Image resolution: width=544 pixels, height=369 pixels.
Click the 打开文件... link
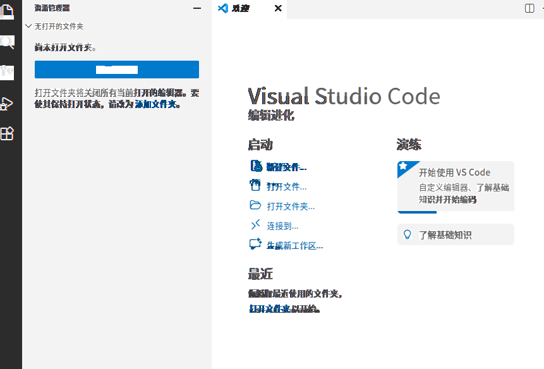click(287, 187)
